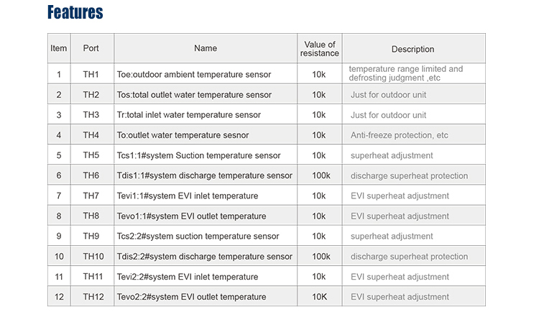Click the Name column header
The width and height of the screenshot is (539, 325).
point(206,48)
